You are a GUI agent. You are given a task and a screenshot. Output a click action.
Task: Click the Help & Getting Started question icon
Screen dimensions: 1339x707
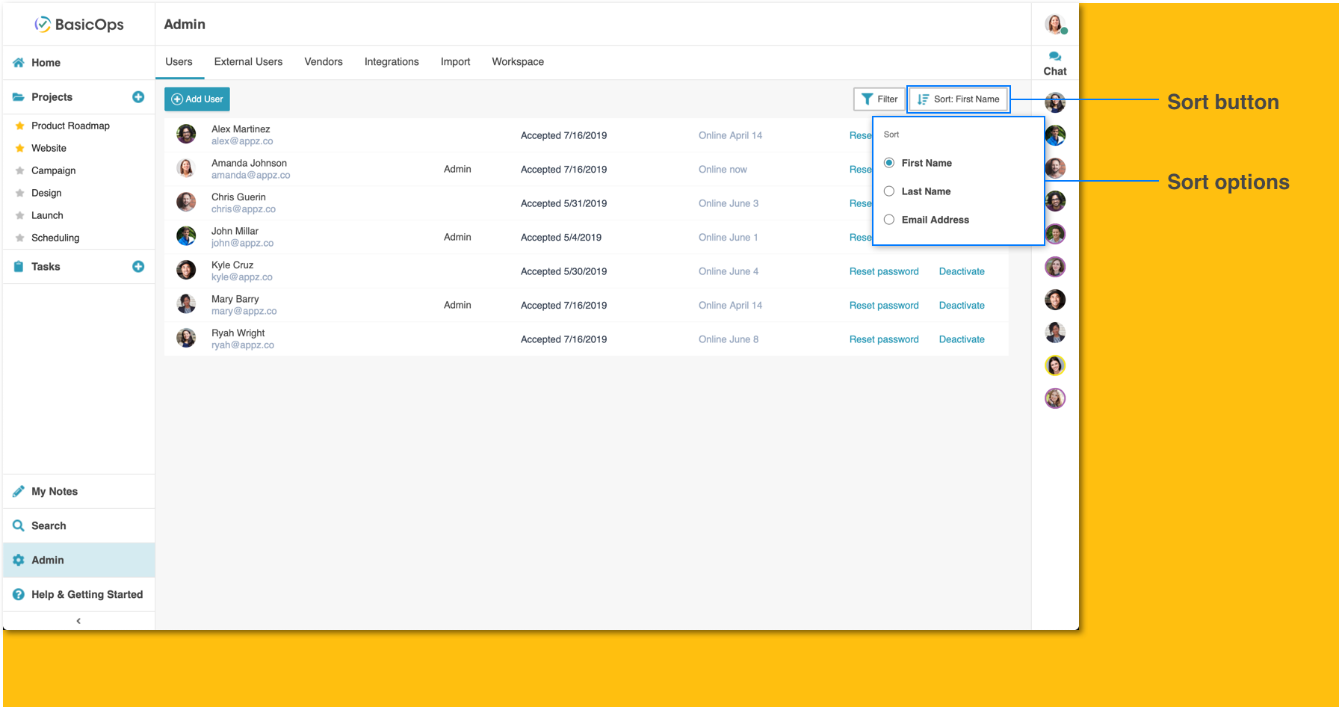[19, 595]
